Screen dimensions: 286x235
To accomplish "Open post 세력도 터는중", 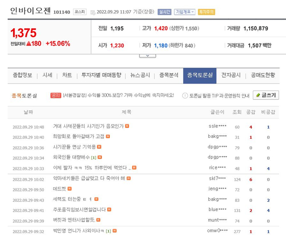I will pos(72,199).
